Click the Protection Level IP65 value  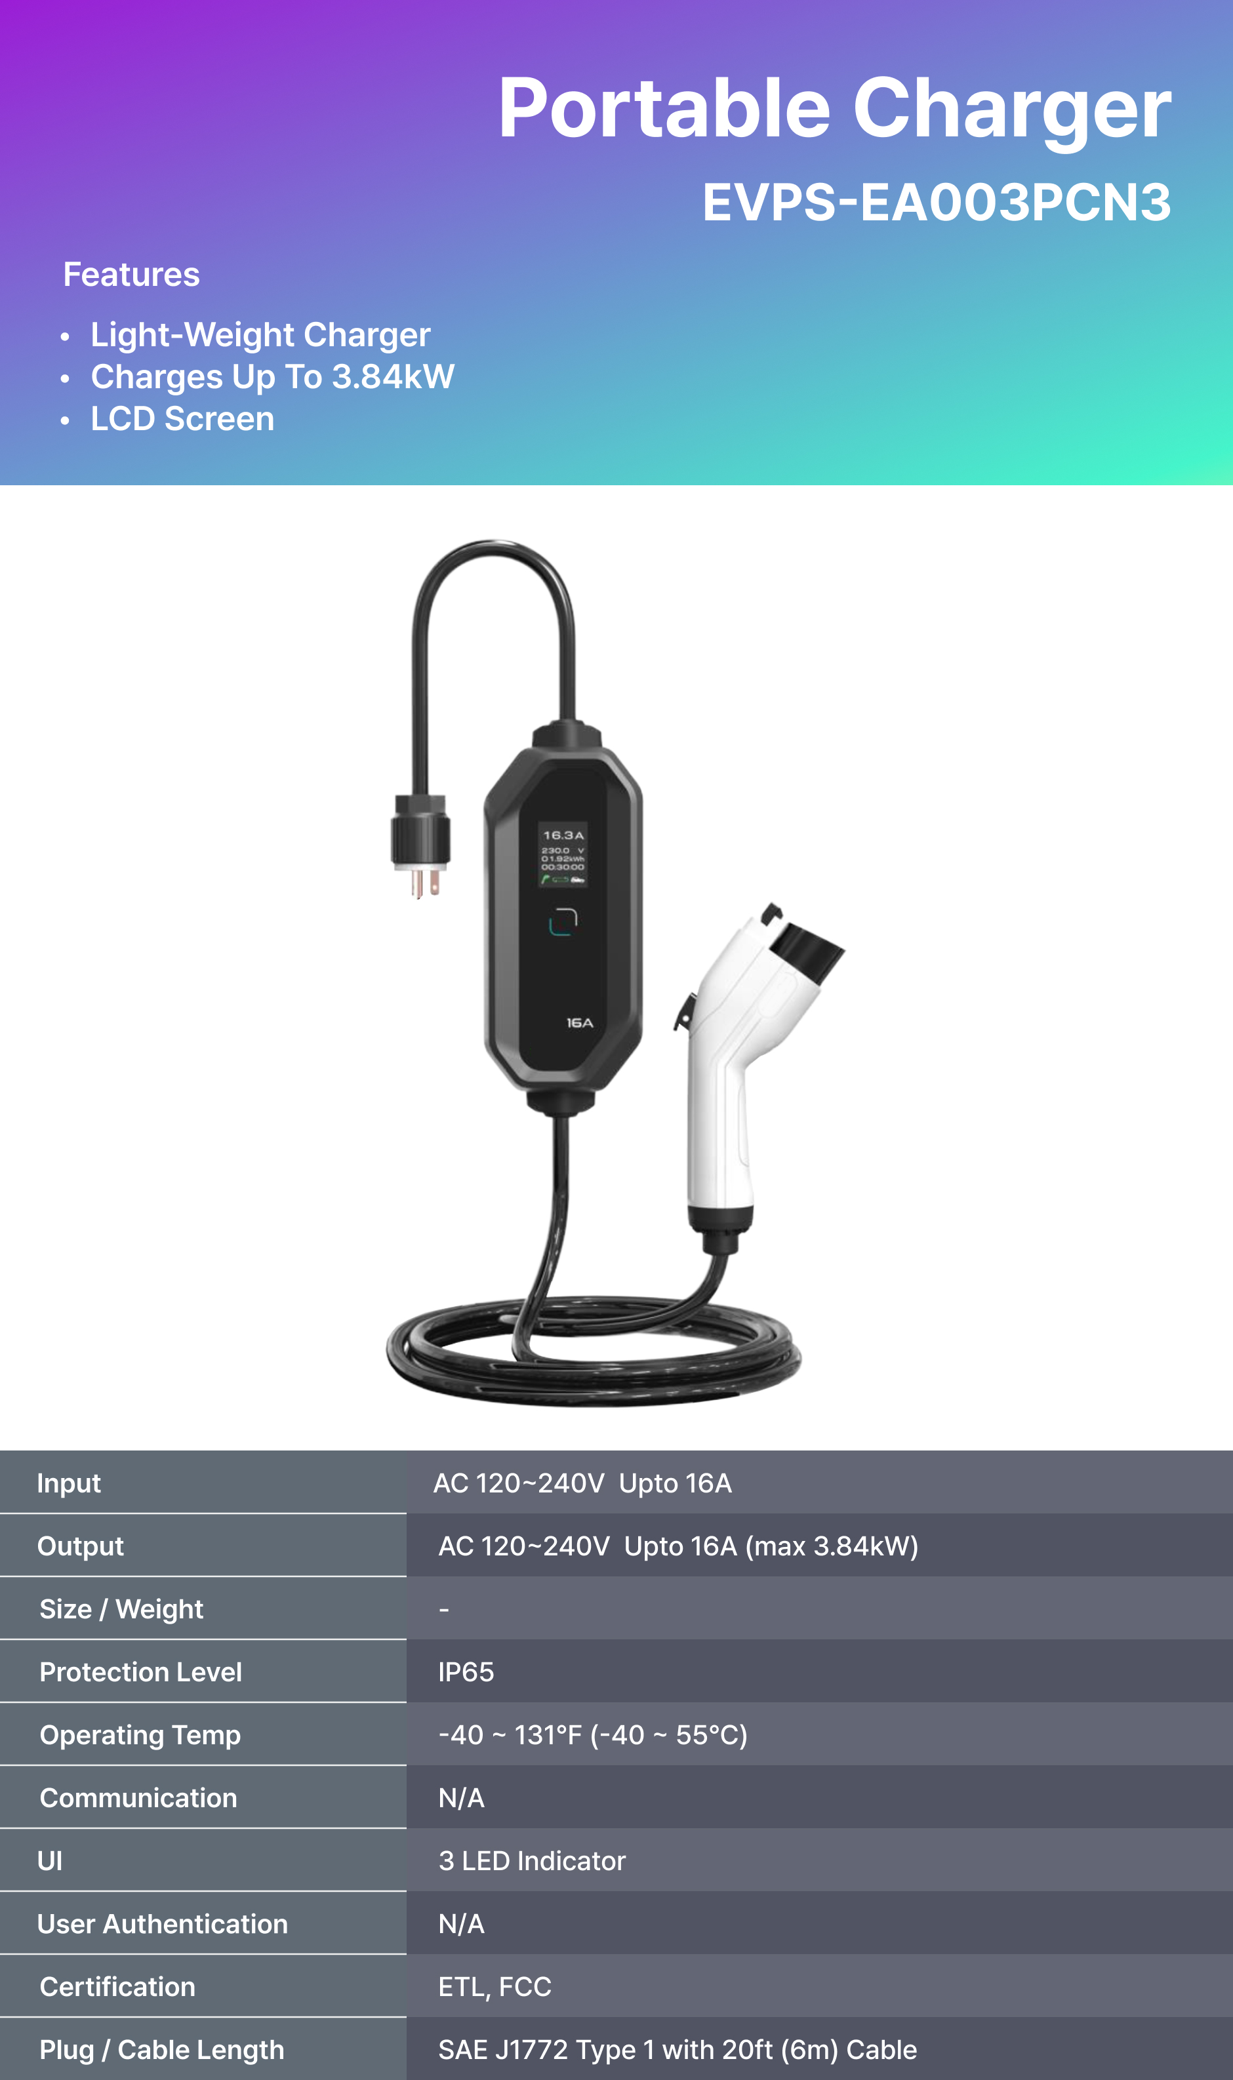coord(466,1672)
